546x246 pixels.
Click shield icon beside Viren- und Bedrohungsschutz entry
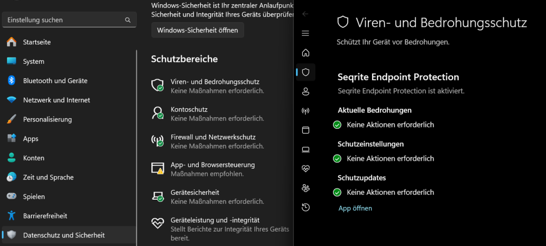(157, 85)
